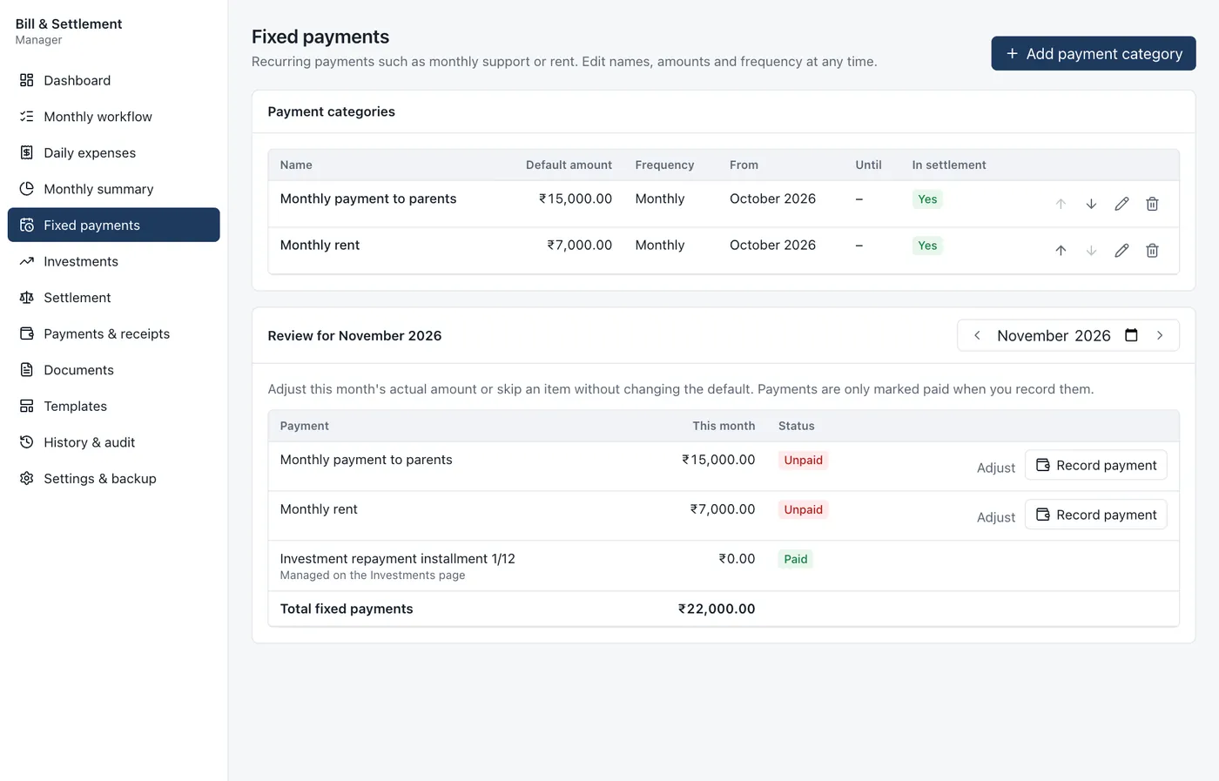
Task: Edit Monthly payment to parents category
Action: point(1121,204)
